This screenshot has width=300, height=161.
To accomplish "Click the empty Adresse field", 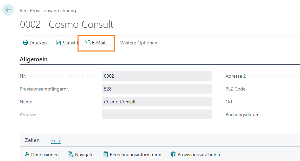I will (157, 115).
